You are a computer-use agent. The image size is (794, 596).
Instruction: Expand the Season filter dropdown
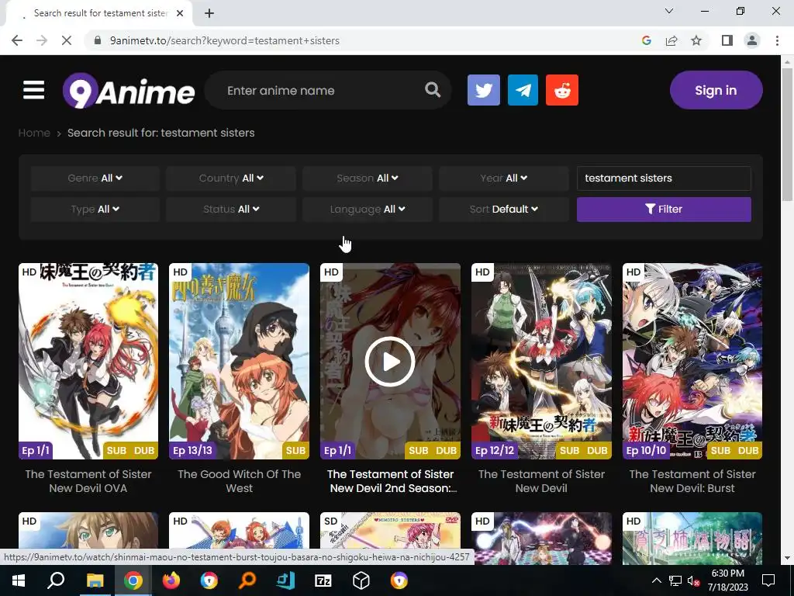point(367,178)
